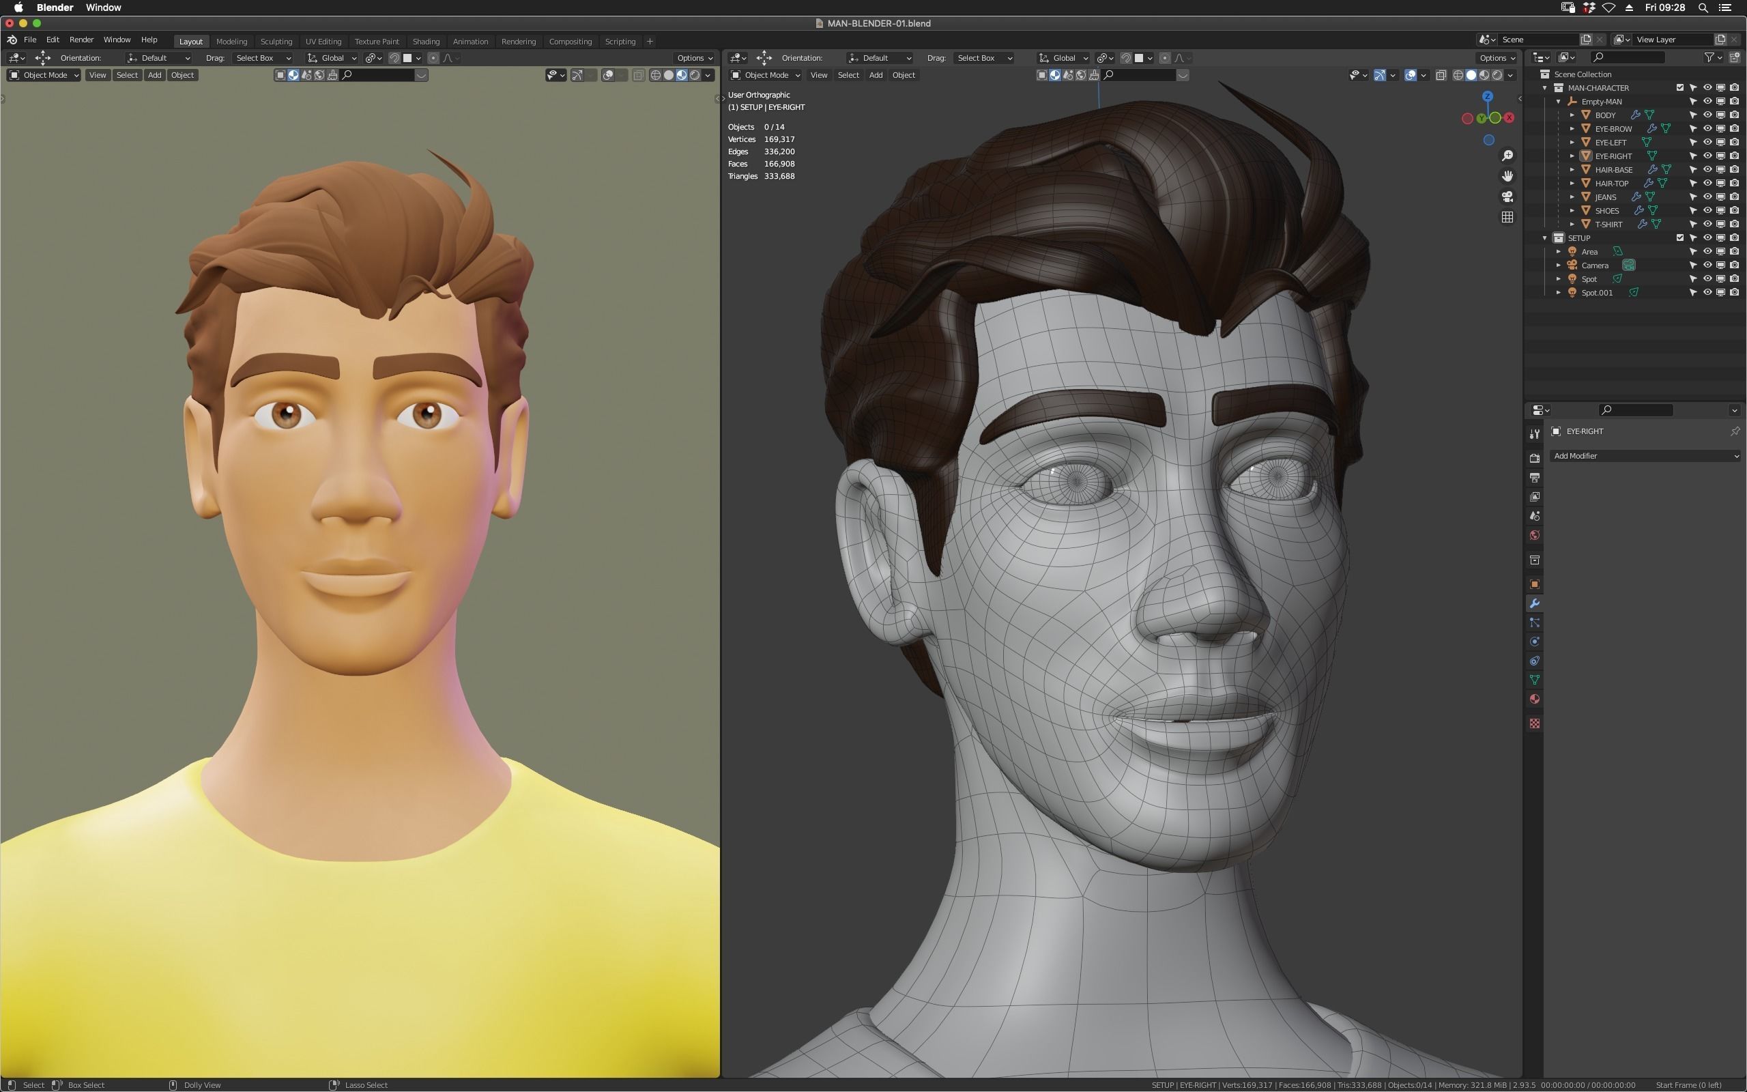Open the Render menu

(x=81, y=40)
